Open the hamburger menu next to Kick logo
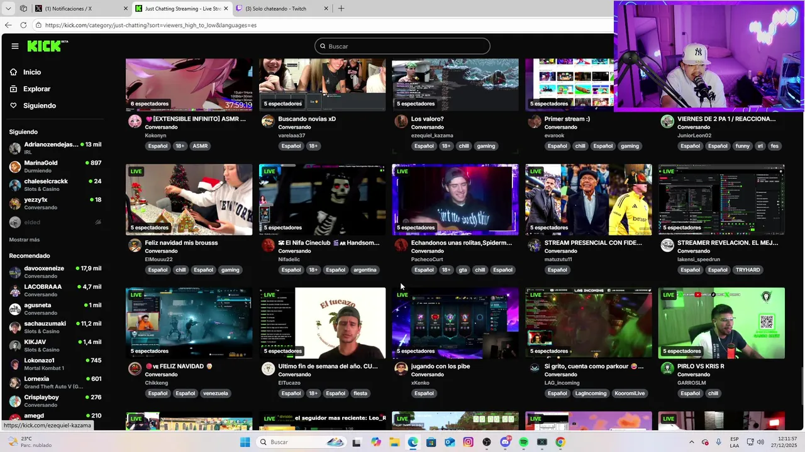805x452 pixels. click(x=14, y=46)
